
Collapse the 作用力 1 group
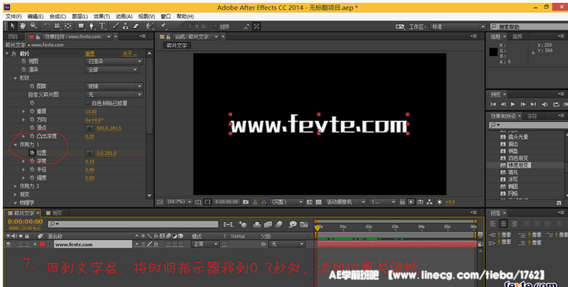tap(15, 144)
